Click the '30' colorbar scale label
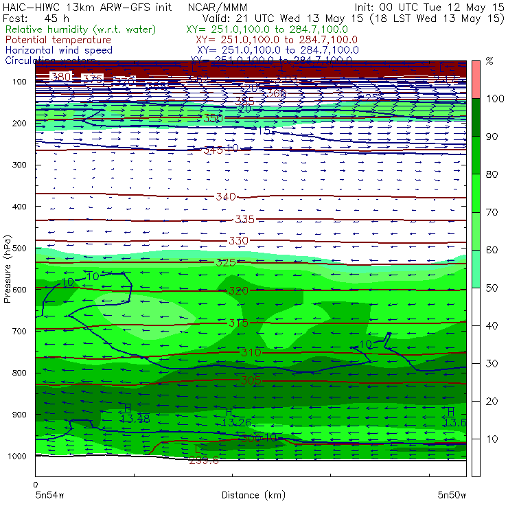508x508 pixels. [x=492, y=364]
